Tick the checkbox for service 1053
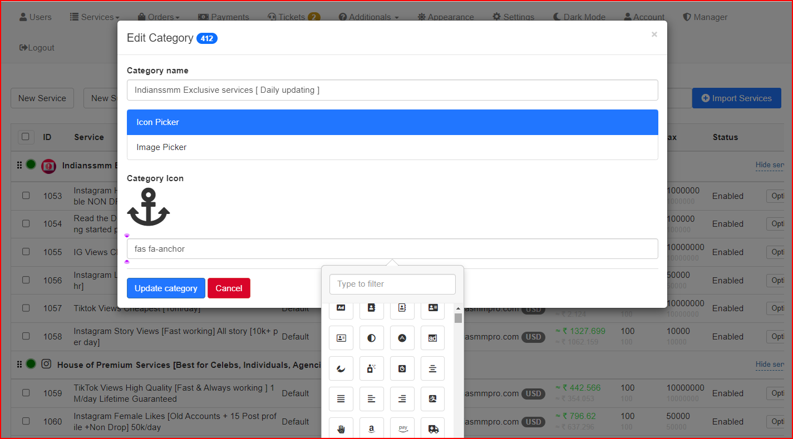The width and height of the screenshot is (793, 439). [x=26, y=196]
